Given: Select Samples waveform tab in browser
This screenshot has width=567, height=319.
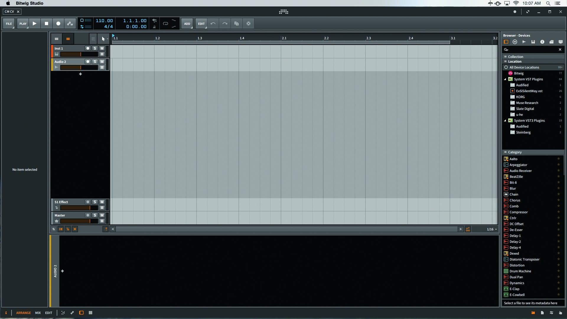Looking at the screenshot, I should pyautogui.click(x=524, y=42).
